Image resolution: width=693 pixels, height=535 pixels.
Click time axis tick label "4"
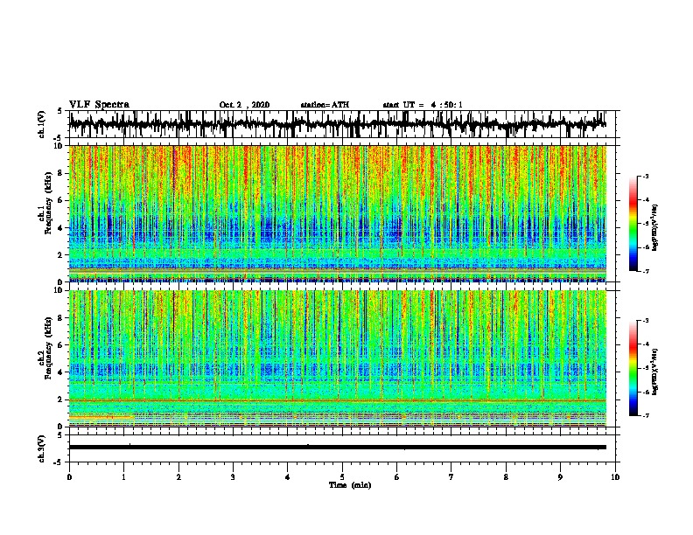(x=288, y=477)
